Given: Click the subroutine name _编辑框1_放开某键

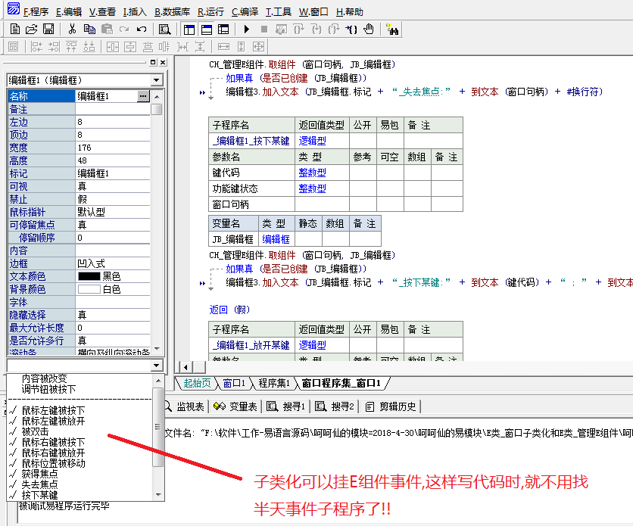Looking at the screenshot, I should (251, 345).
